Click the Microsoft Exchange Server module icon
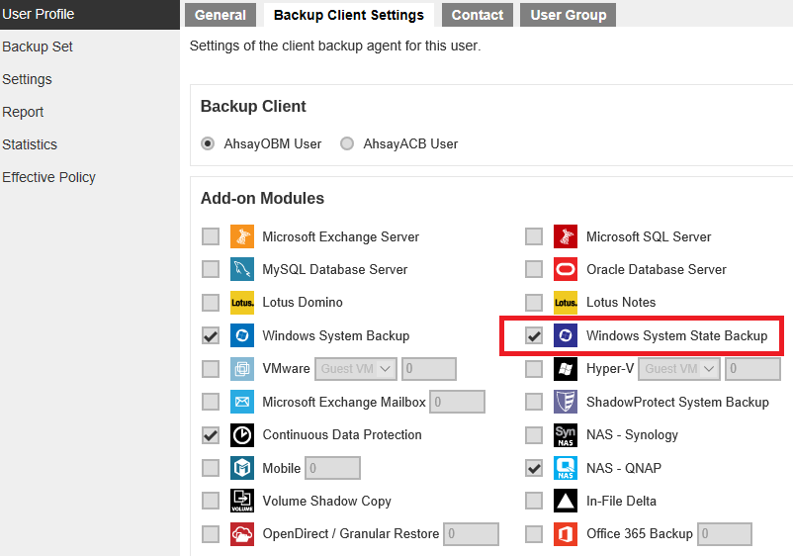This screenshot has height=556, width=793. (x=241, y=236)
